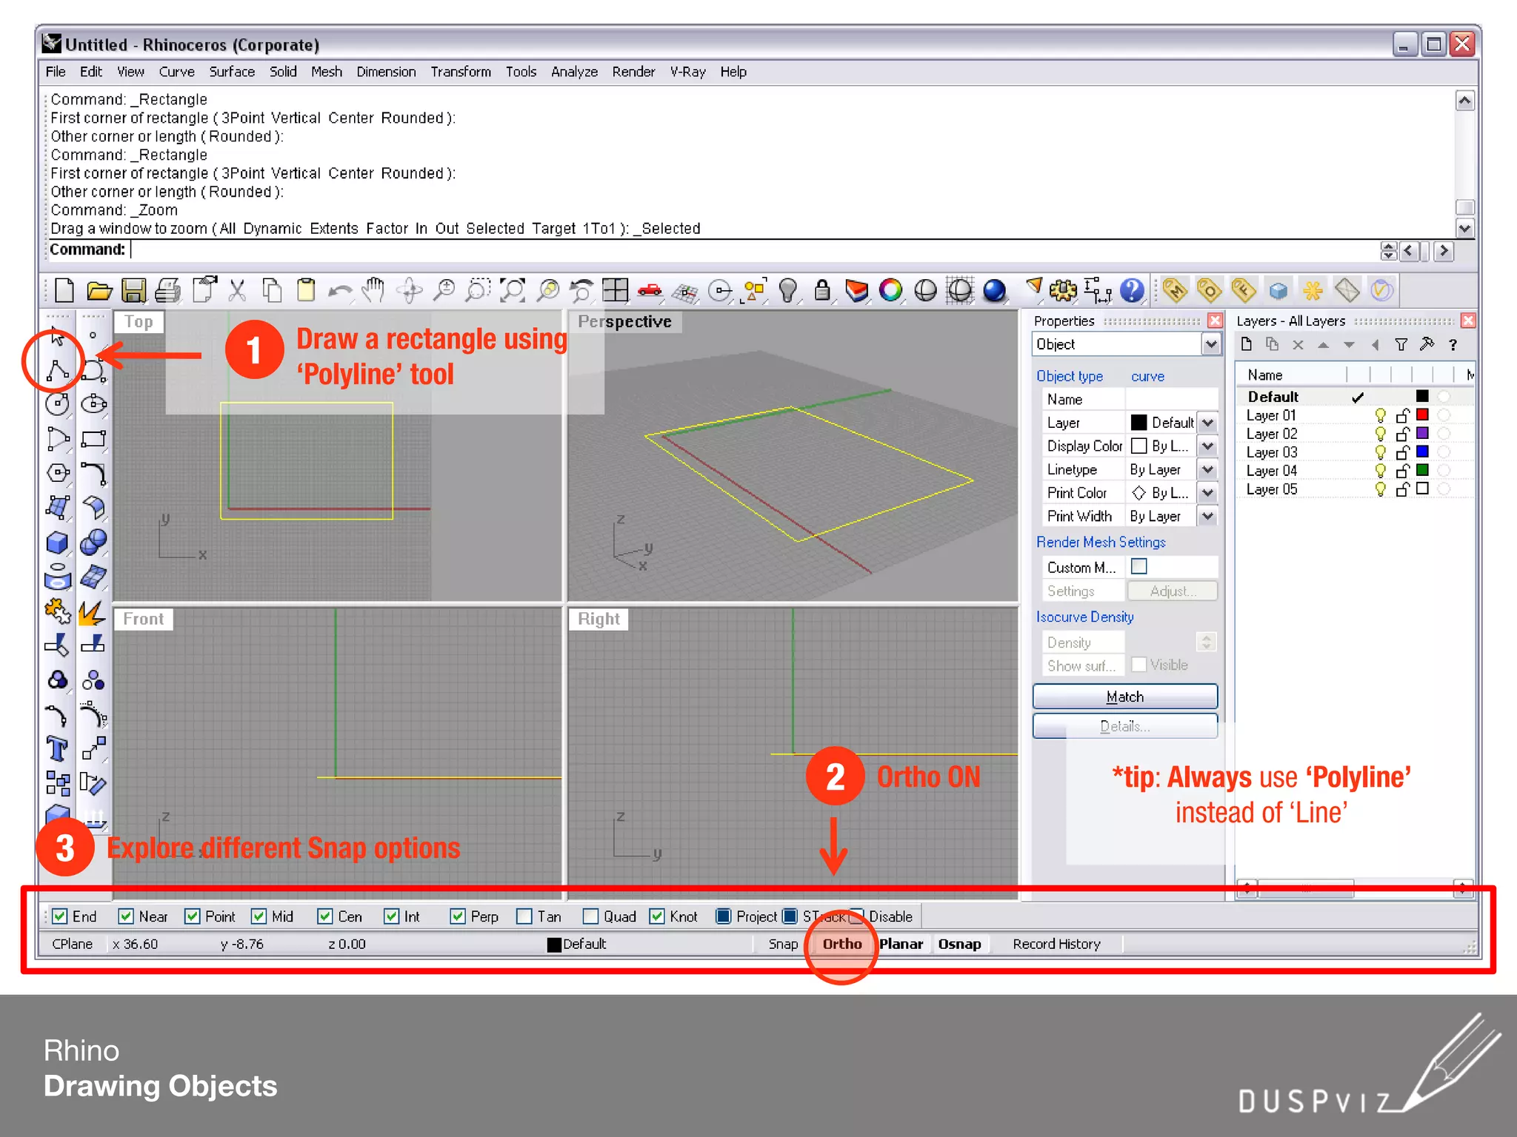The height and width of the screenshot is (1137, 1517).
Task: Save the file with floppy icon
Action: pos(134,290)
